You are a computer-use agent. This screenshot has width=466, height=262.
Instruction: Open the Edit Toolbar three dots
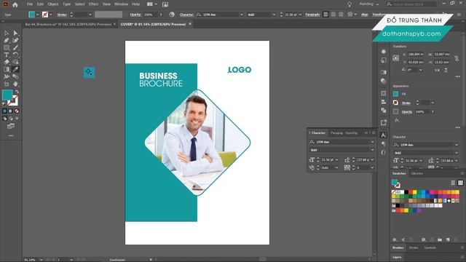(11, 136)
